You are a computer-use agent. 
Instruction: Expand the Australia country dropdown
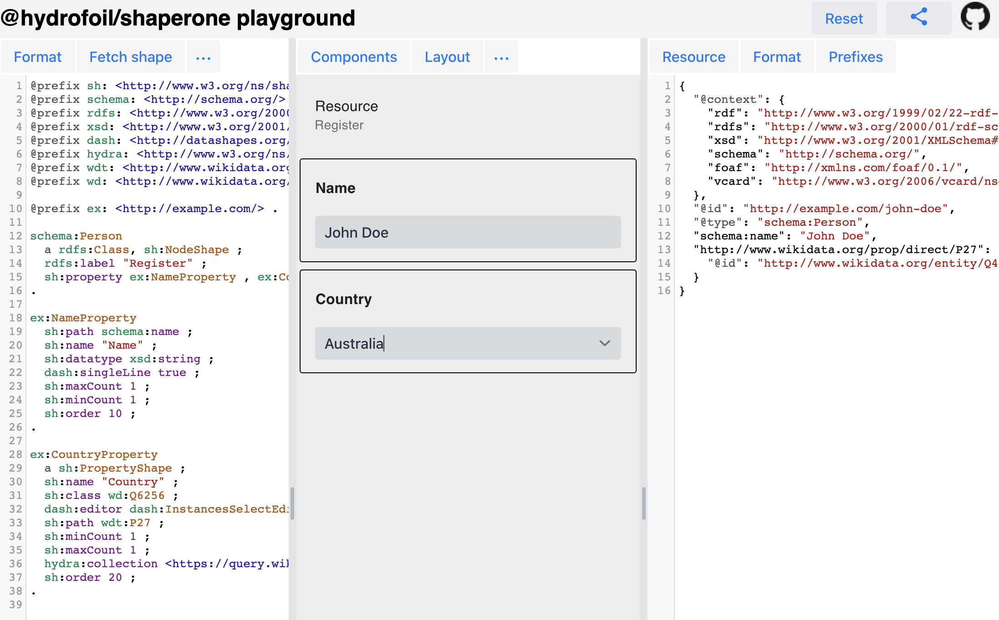[x=606, y=344]
